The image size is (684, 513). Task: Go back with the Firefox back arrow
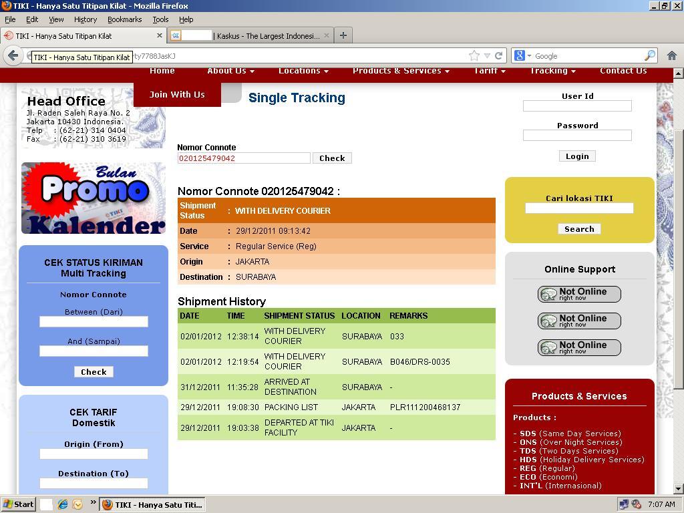pyautogui.click(x=13, y=56)
